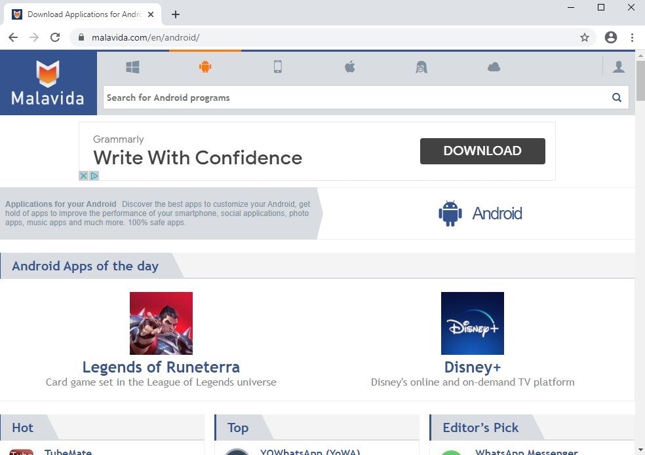645x455 pixels.
Task: Click the Card game set description text
Action: pyautogui.click(x=161, y=382)
